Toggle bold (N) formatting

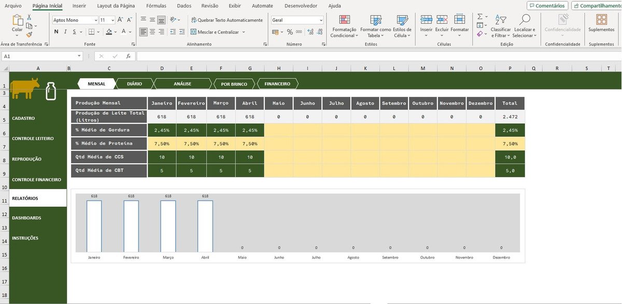click(56, 32)
